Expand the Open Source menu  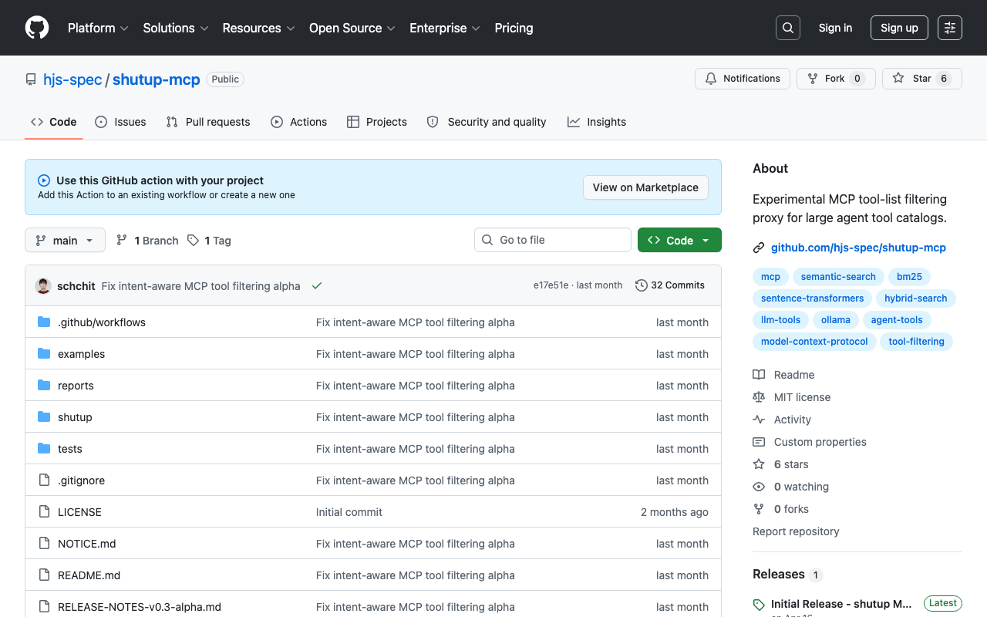[352, 28]
